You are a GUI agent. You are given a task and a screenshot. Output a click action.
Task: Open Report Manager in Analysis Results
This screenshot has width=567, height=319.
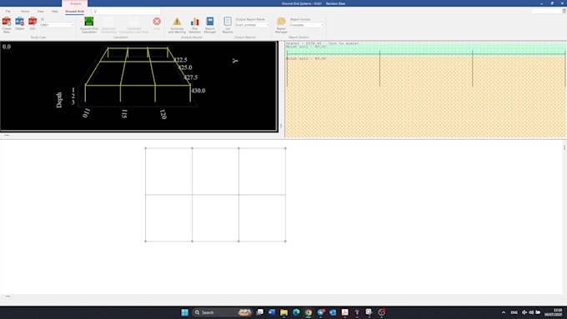click(x=210, y=25)
